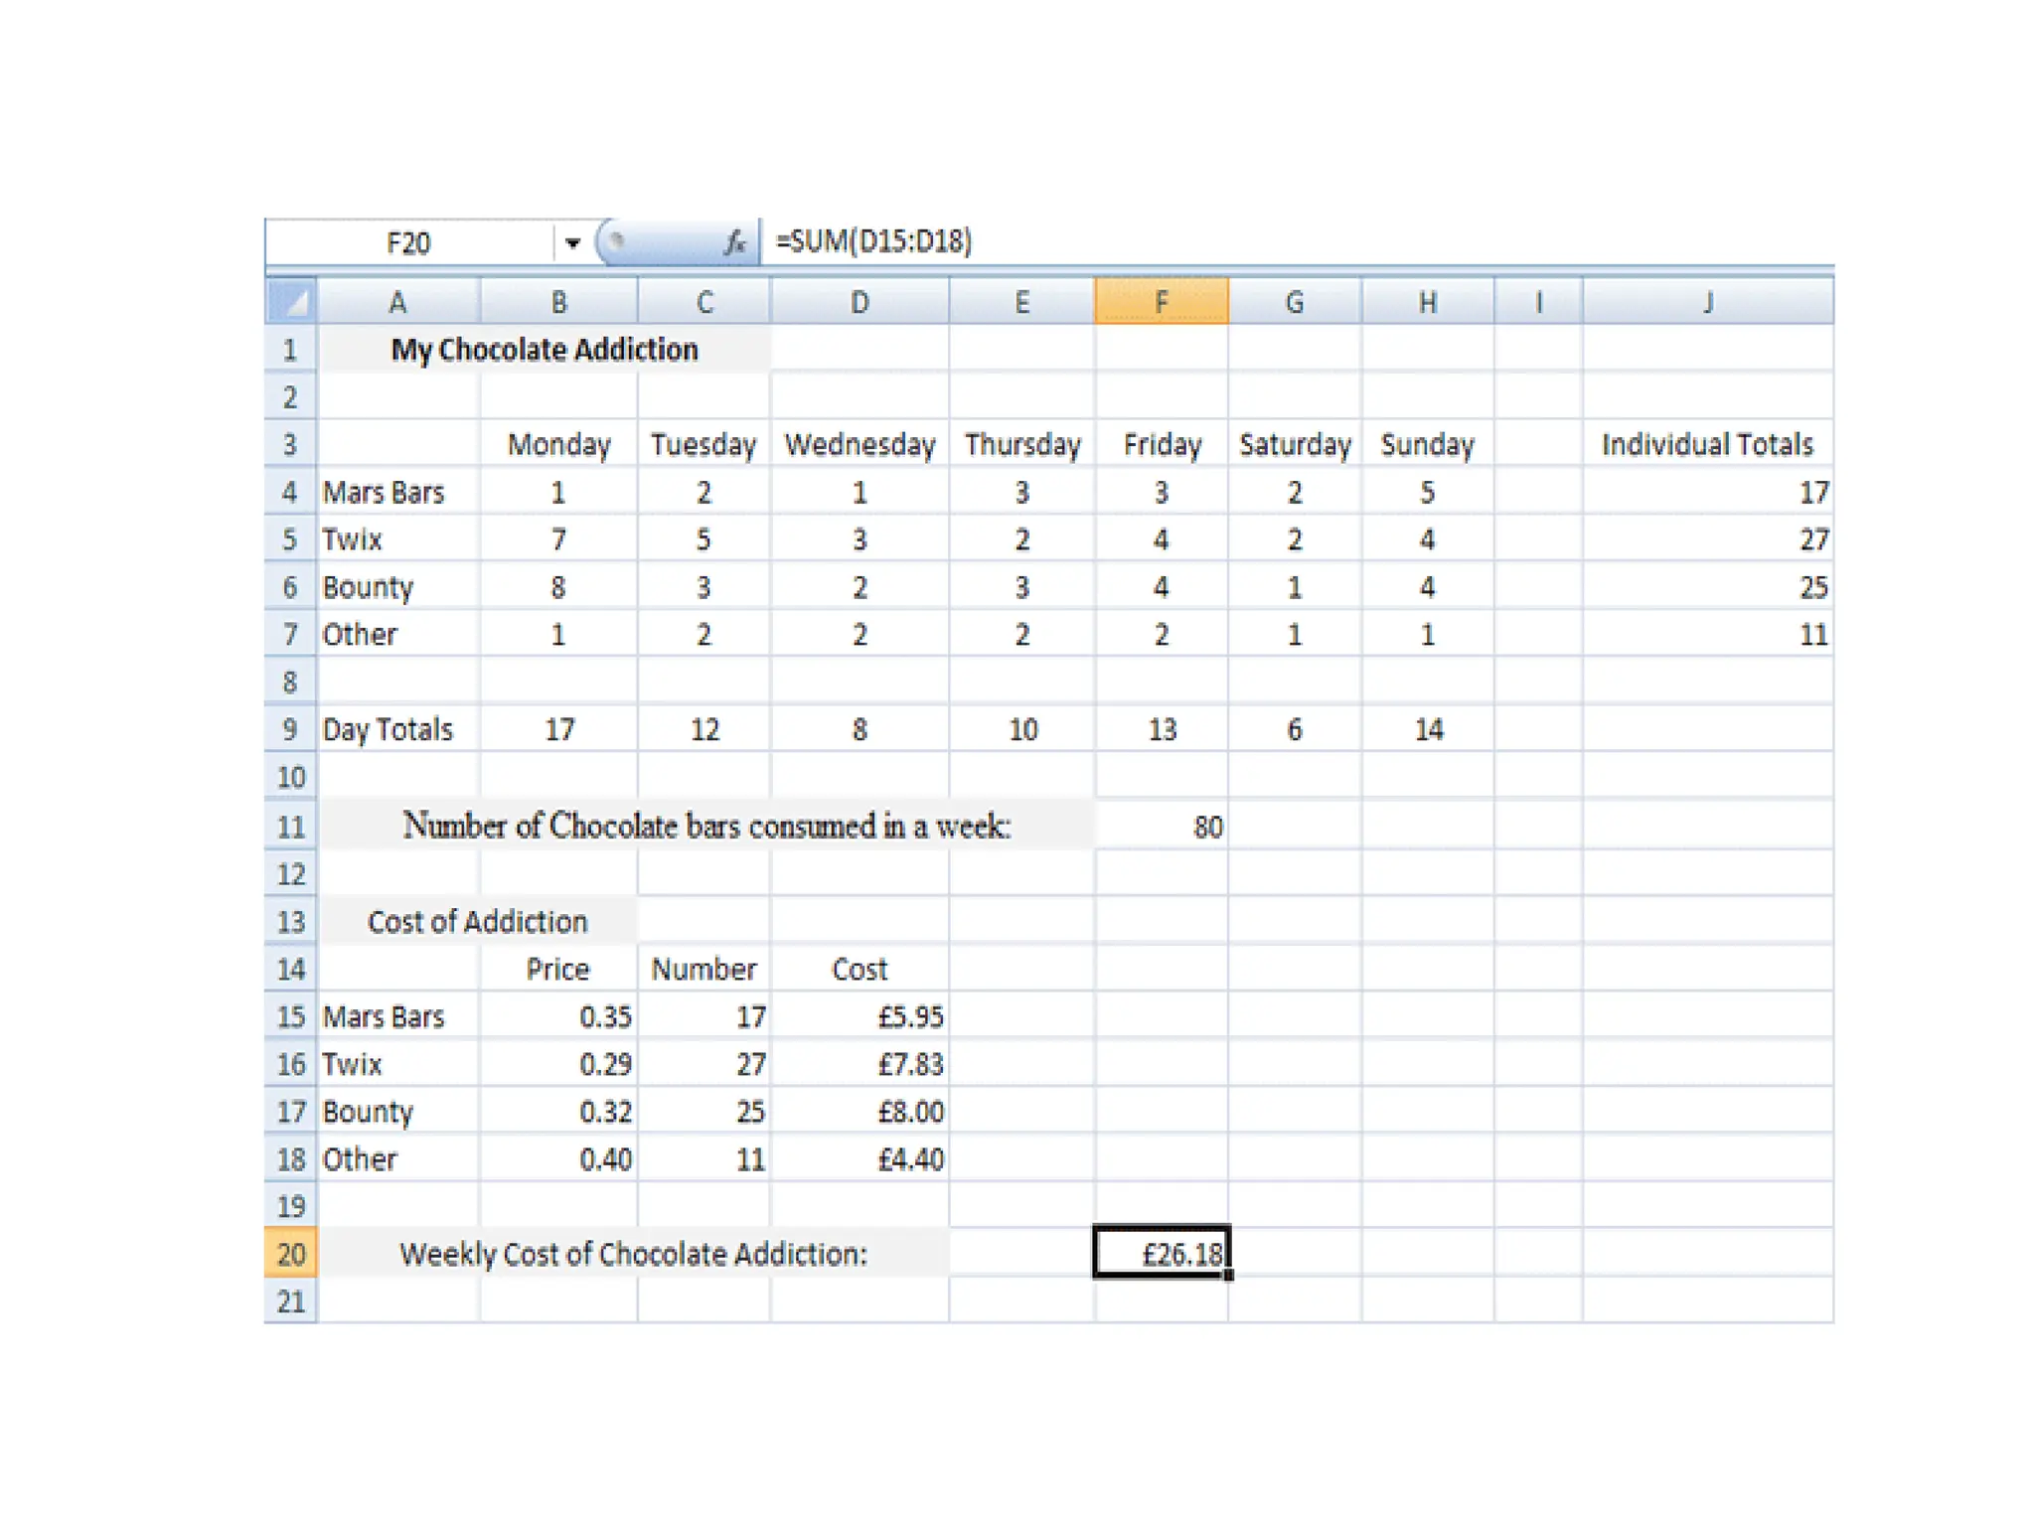Select the Individual Totals header cell
Image resolution: width=2035 pixels, height=1526 pixels.
point(1707,444)
